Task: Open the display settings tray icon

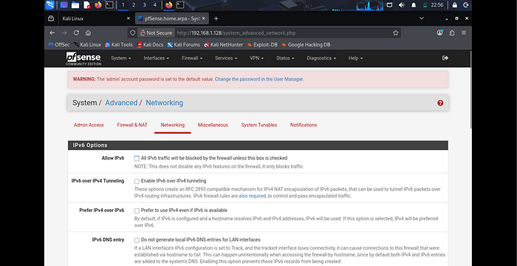Action: [x=389, y=5]
